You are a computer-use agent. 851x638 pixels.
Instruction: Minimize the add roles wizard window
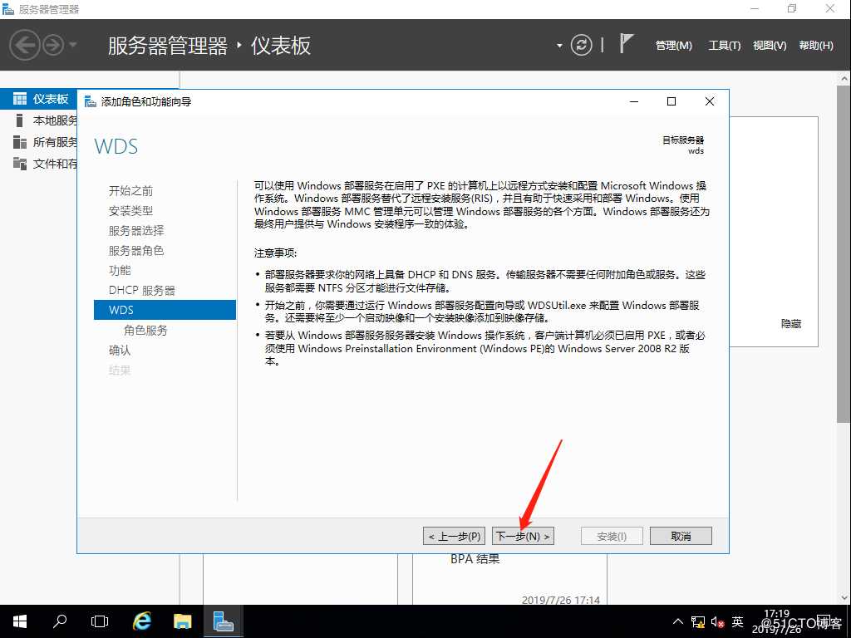point(634,101)
